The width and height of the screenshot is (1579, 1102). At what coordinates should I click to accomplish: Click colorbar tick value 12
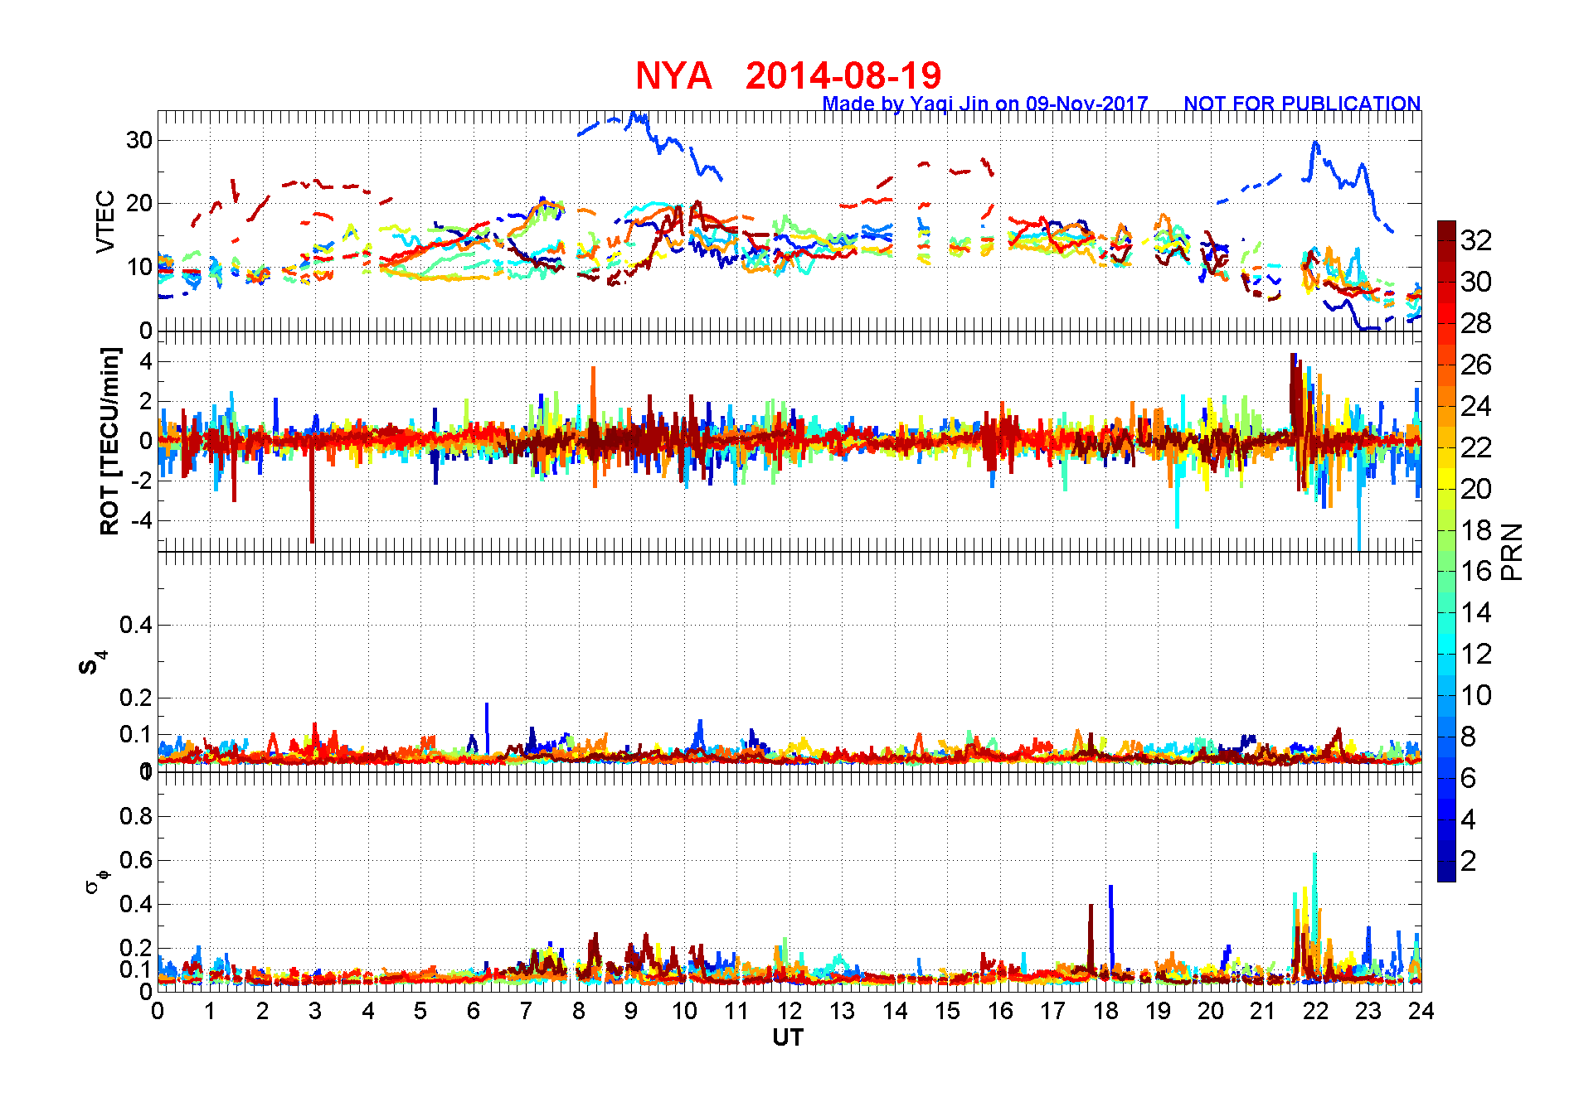point(1476,654)
